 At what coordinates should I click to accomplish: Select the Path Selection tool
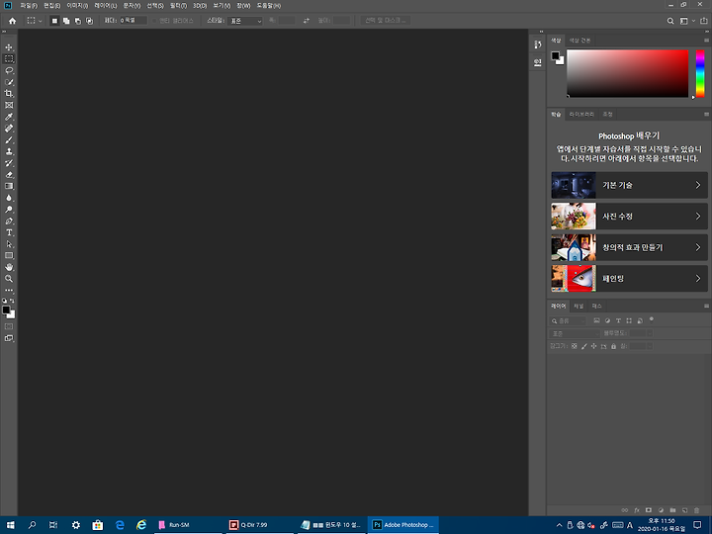[9, 244]
